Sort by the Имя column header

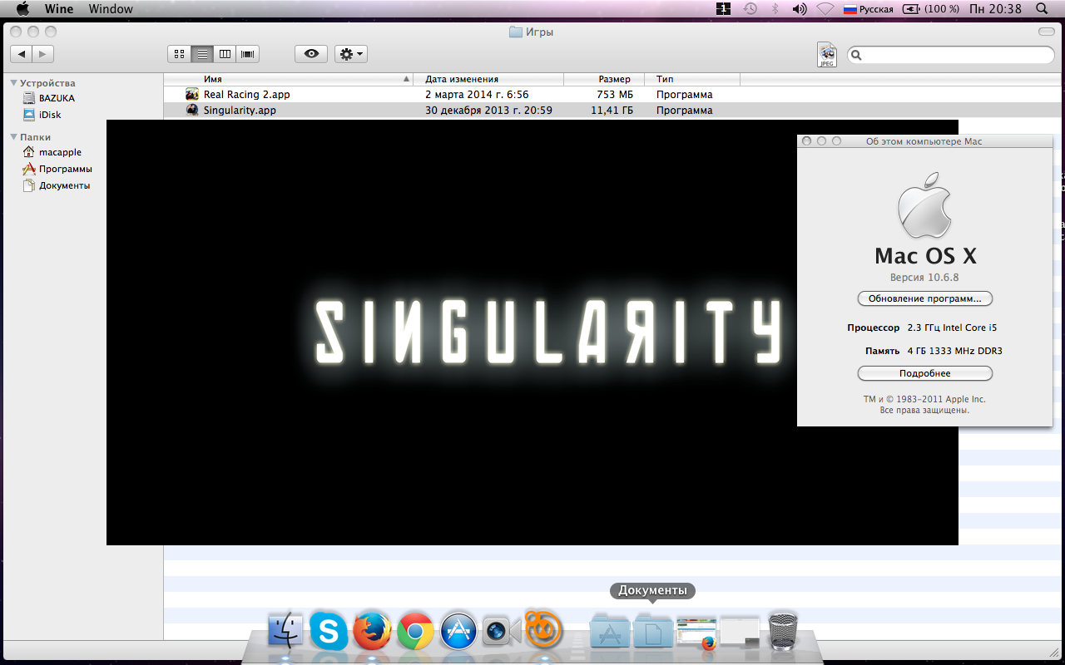(288, 79)
